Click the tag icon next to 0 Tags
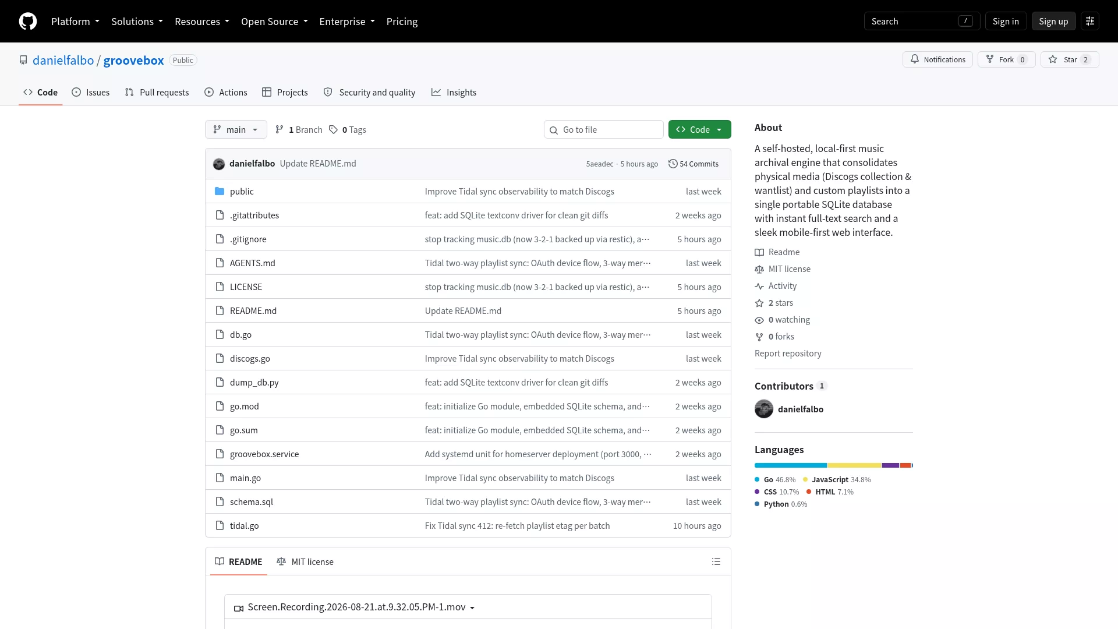This screenshot has width=1118, height=629. point(333,130)
